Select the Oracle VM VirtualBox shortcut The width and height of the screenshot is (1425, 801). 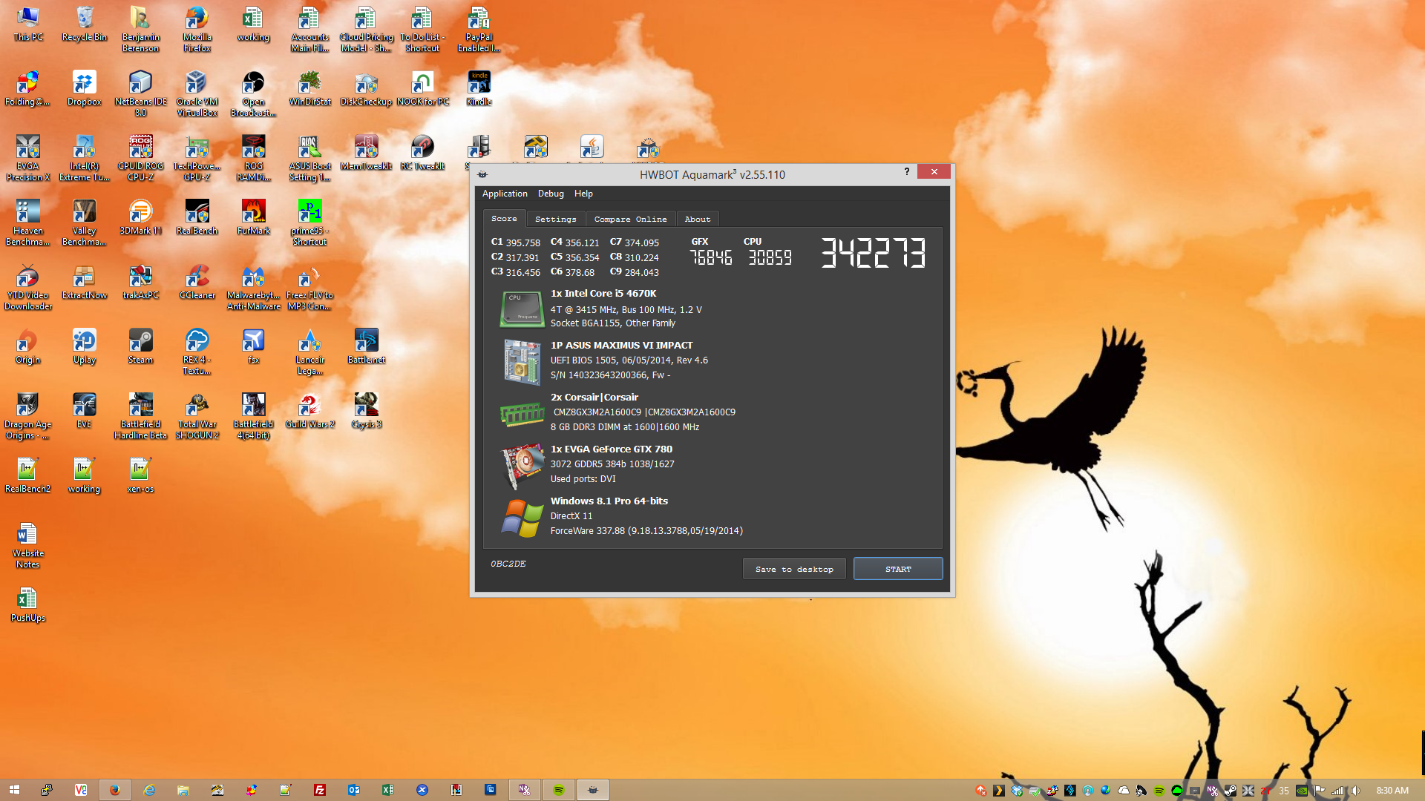(197, 93)
